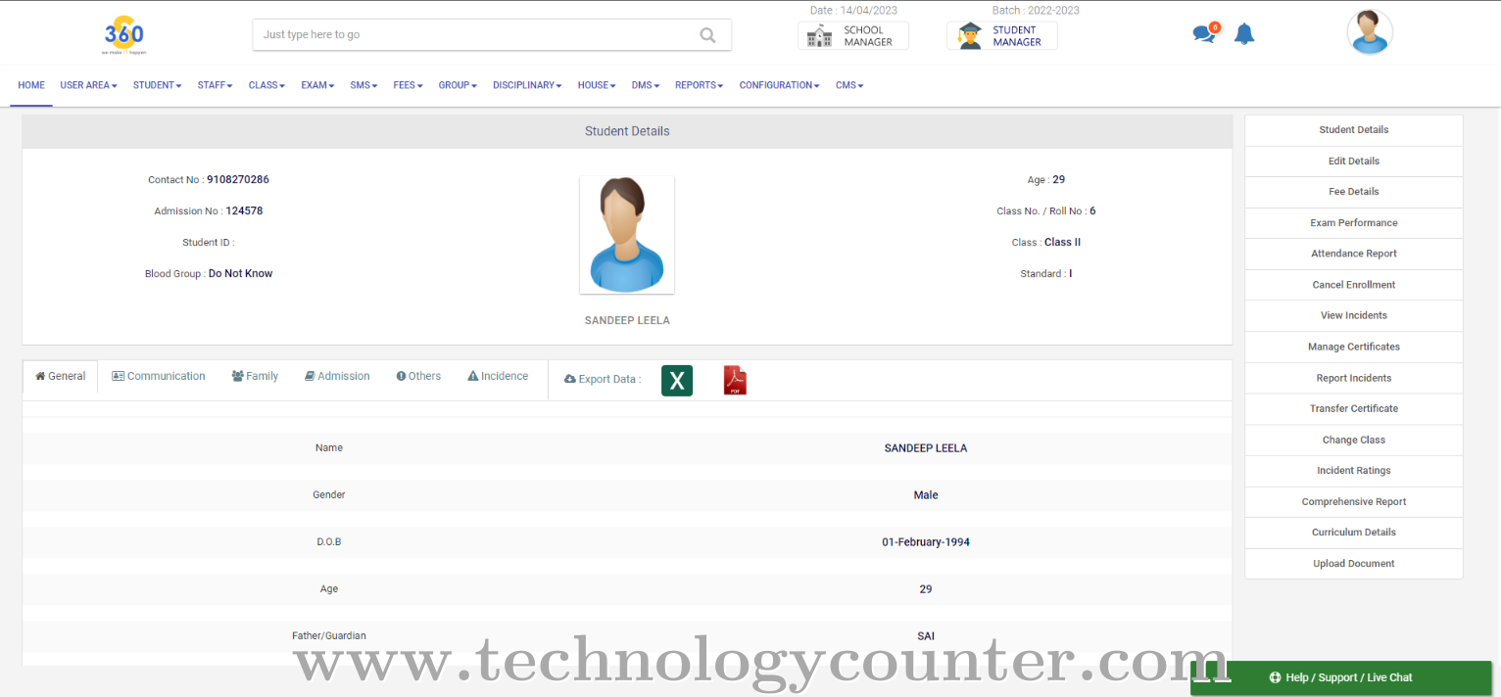1501x697 pixels.
Task: Click the School Manager button
Action: 853,36
